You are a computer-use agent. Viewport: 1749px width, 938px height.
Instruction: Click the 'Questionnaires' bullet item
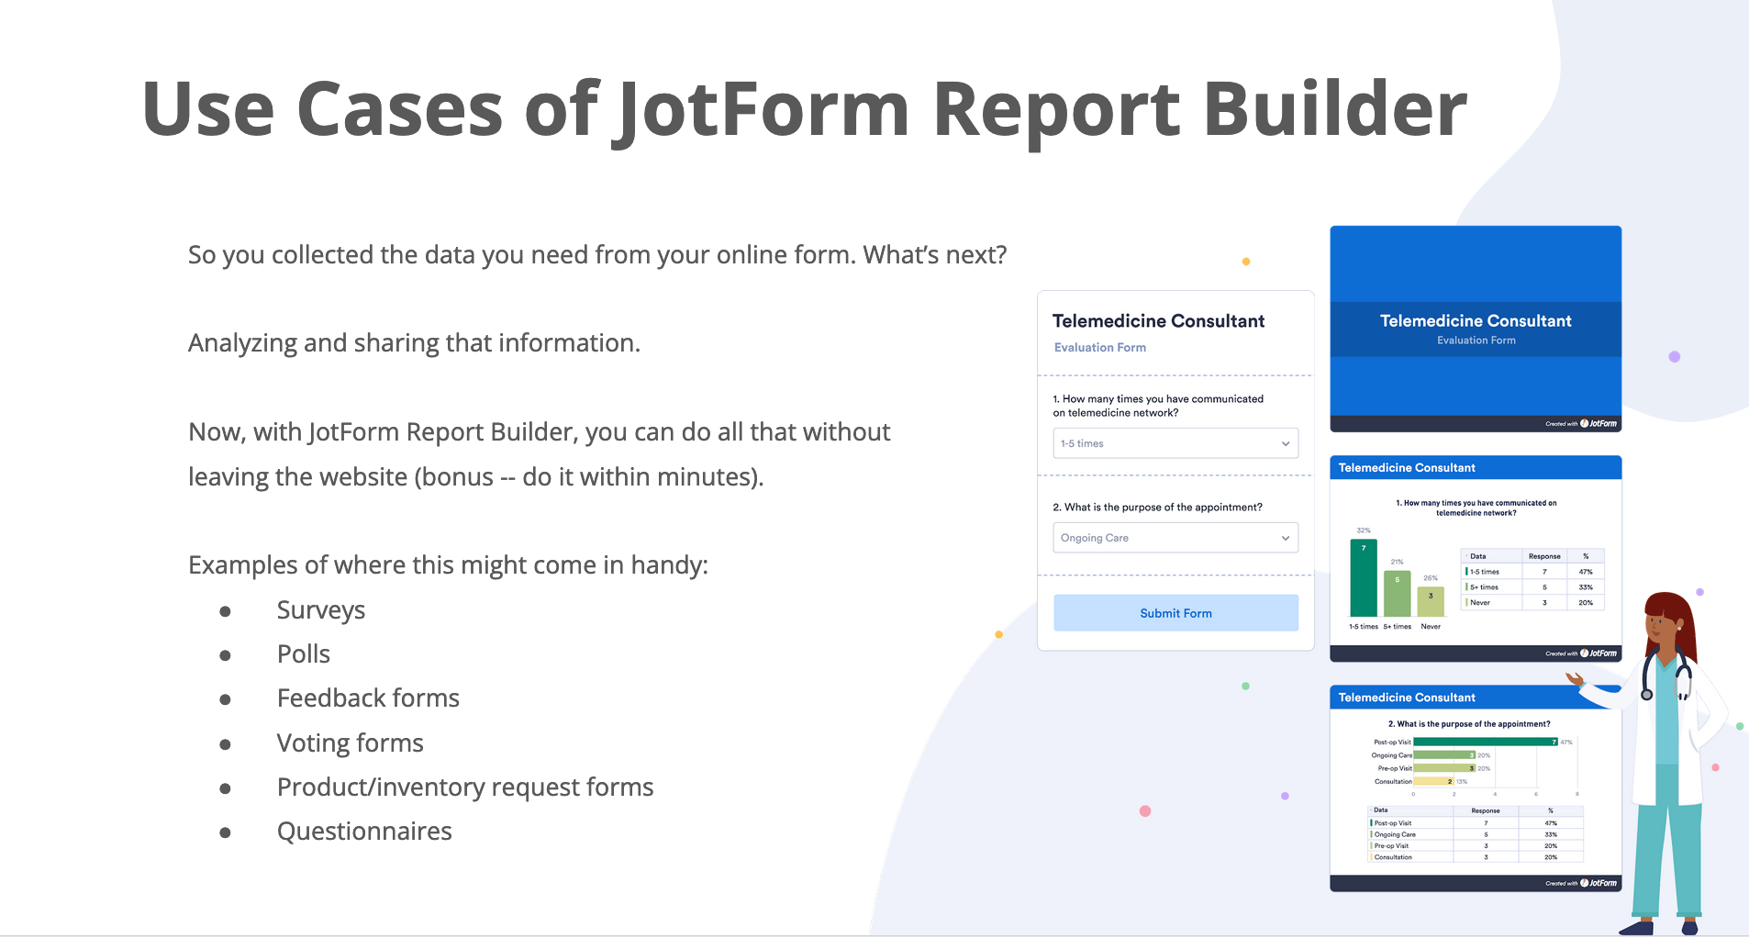coord(364,832)
